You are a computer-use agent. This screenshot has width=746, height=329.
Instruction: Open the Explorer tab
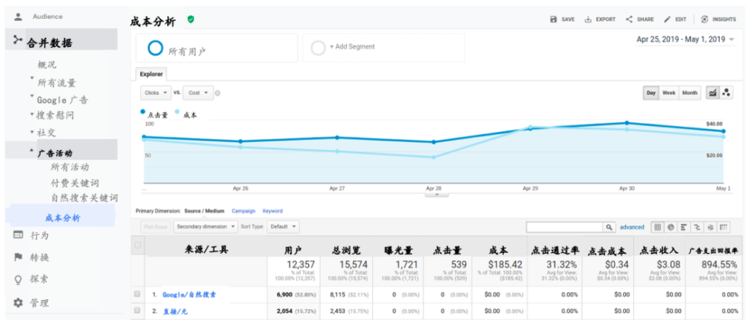click(151, 75)
